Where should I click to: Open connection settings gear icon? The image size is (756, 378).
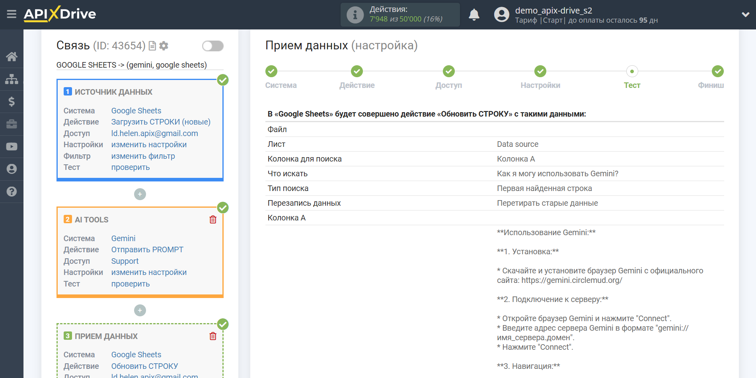(164, 46)
